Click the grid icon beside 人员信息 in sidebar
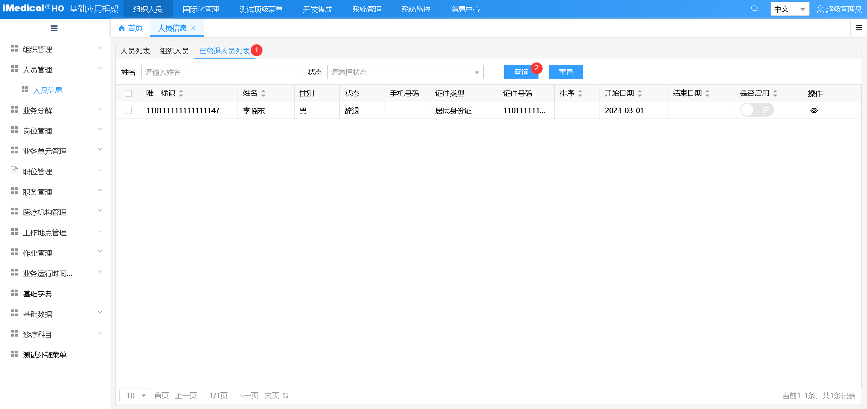The image size is (867, 409). pyautogui.click(x=26, y=90)
